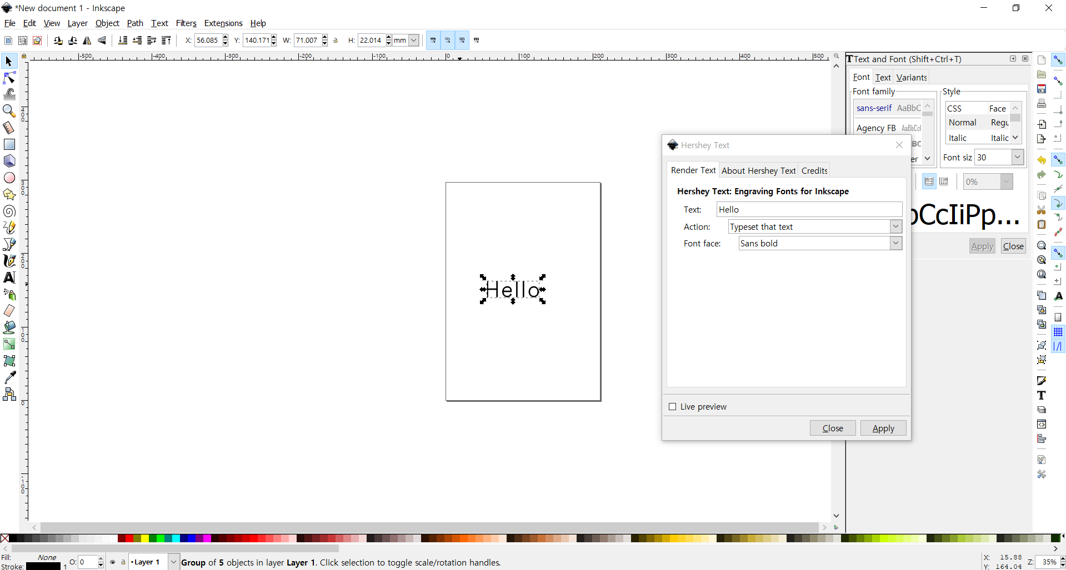Toggle scale rounded corners option

[x=448, y=41]
